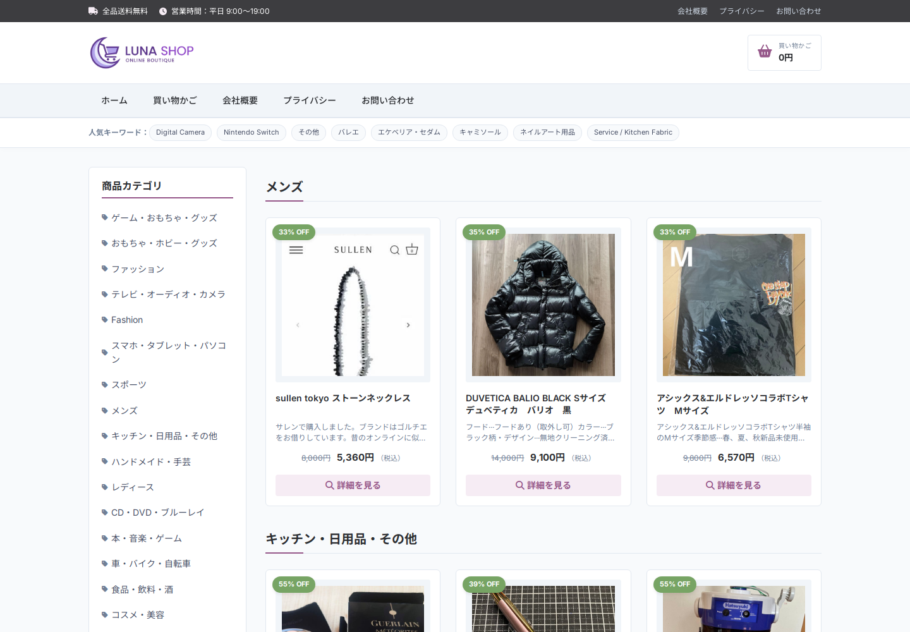Click tag icon beside レディース category
Viewport: 910px width, 632px height.
click(x=105, y=487)
